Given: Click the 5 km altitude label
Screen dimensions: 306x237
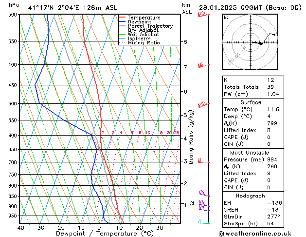Looking at the screenshot, I should (185, 115).
